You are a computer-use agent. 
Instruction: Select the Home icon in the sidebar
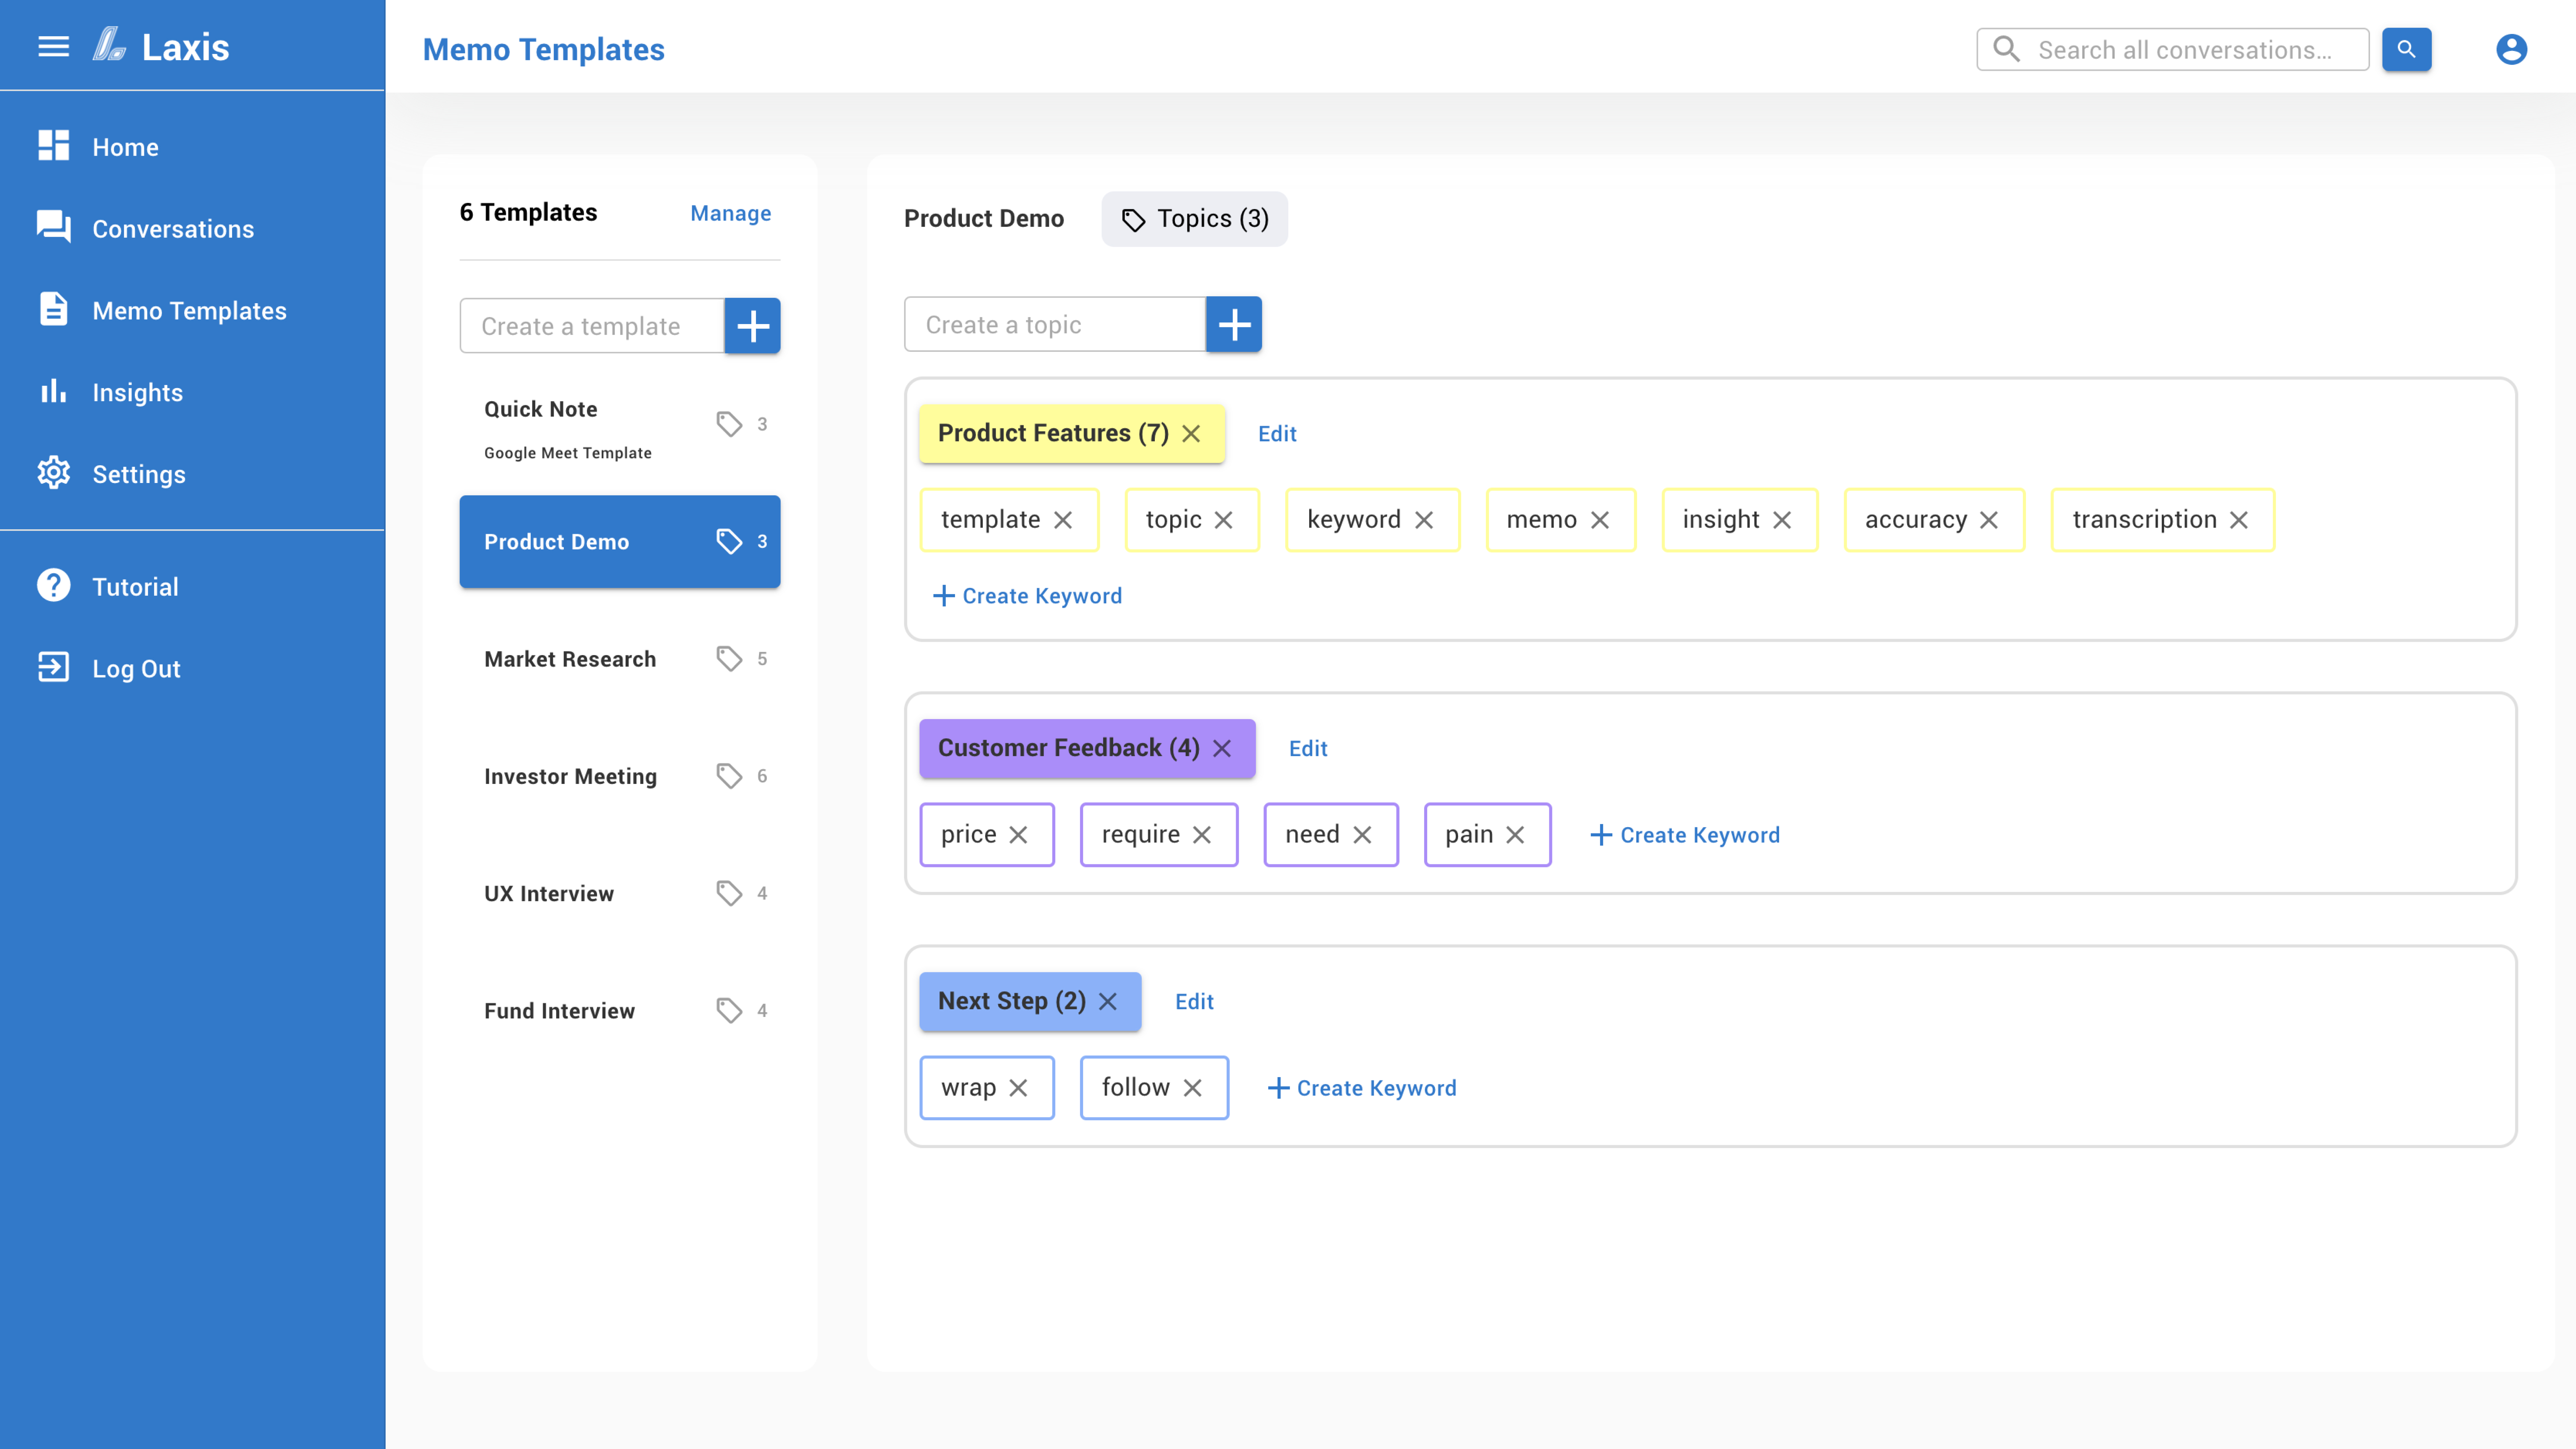[x=53, y=146]
